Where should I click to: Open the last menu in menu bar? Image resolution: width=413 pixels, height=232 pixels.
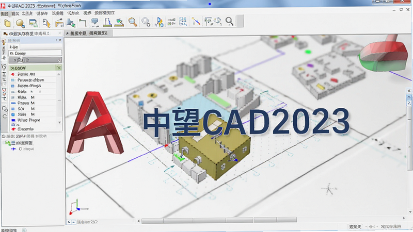pos(105,13)
